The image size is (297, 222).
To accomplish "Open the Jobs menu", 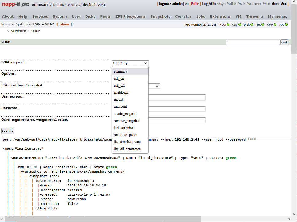I will point(201,17).
